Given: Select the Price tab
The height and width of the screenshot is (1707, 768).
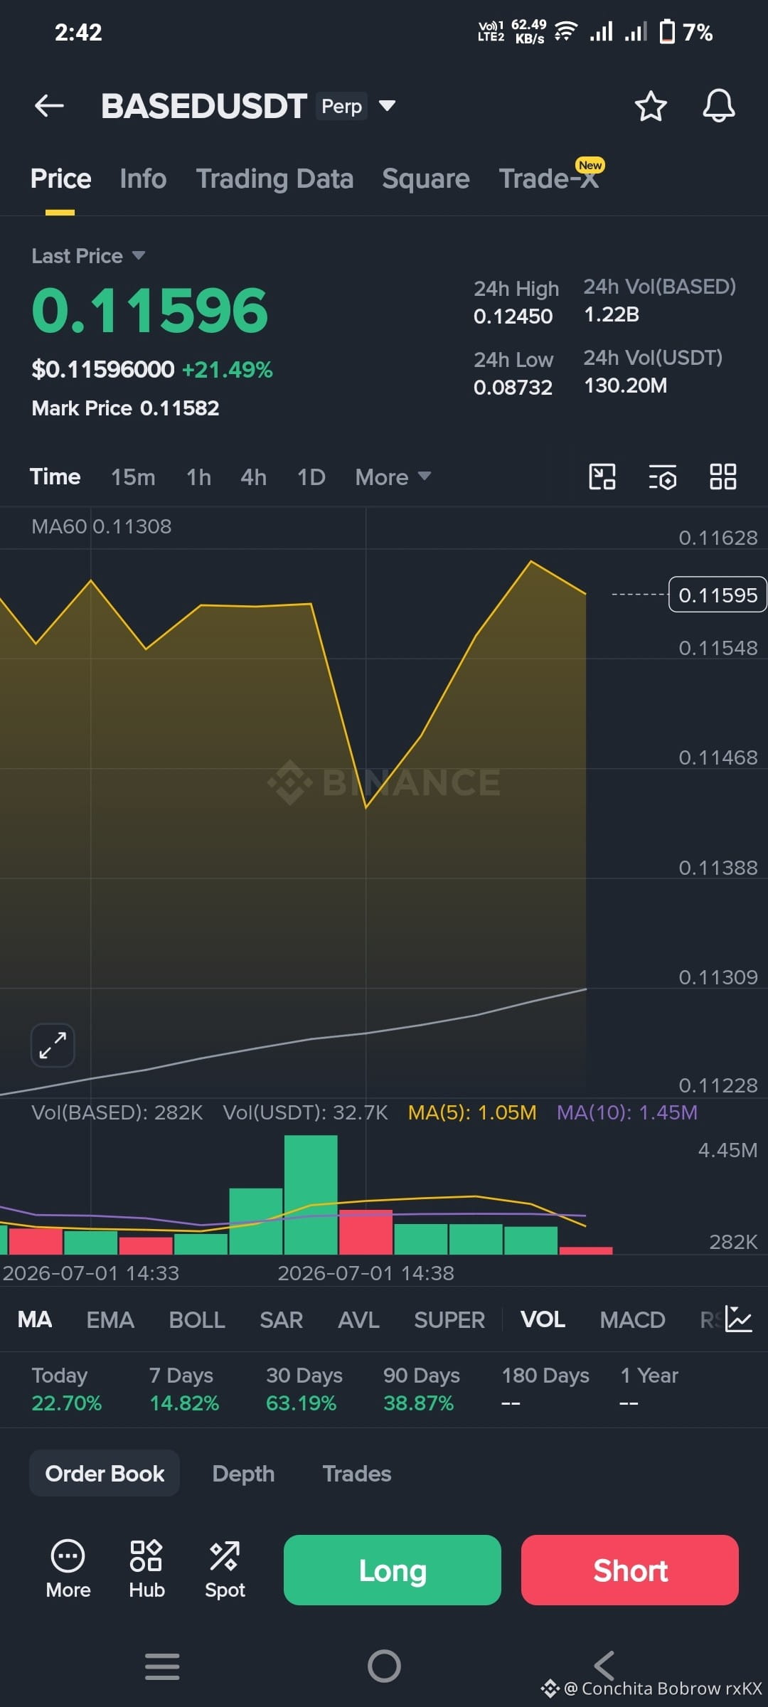Looking at the screenshot, I should pyautogui.click(x=60, y=179).
